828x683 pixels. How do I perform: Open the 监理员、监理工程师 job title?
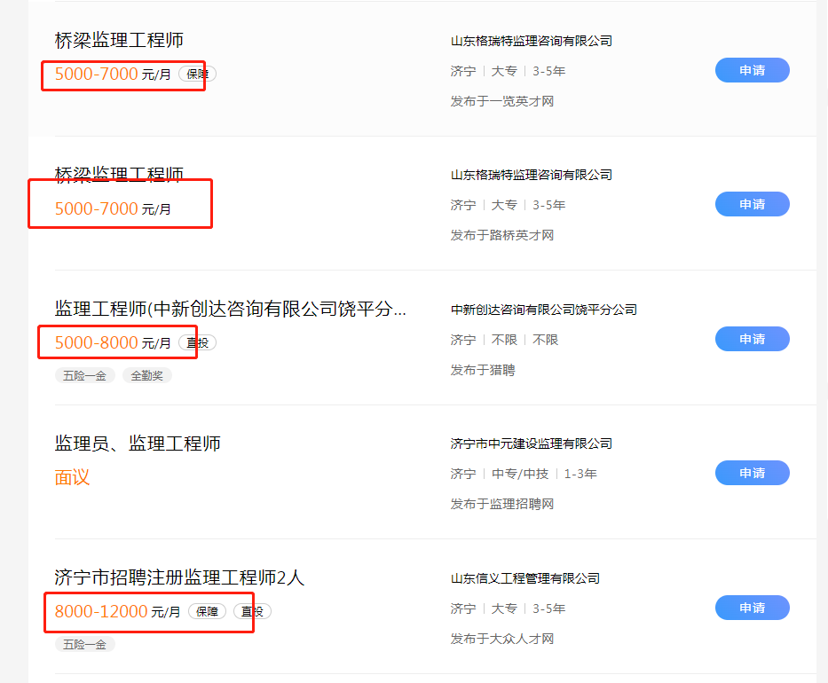(x=138, y=444)
